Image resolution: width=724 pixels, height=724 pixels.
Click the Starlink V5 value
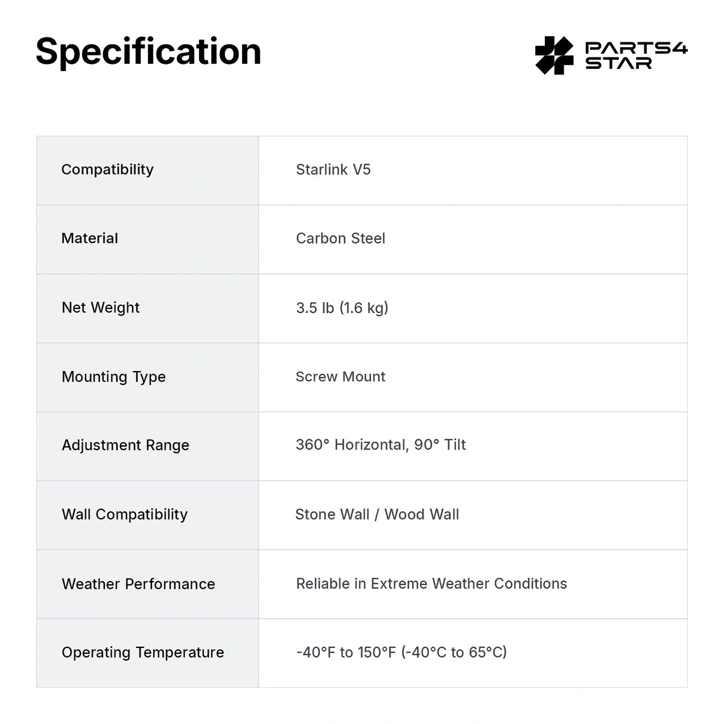[333, 170]
